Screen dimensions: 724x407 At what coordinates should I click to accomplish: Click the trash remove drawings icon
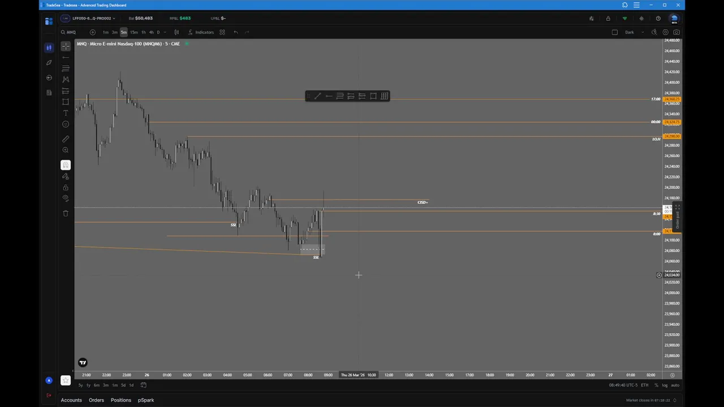click(x=66, y=213)
